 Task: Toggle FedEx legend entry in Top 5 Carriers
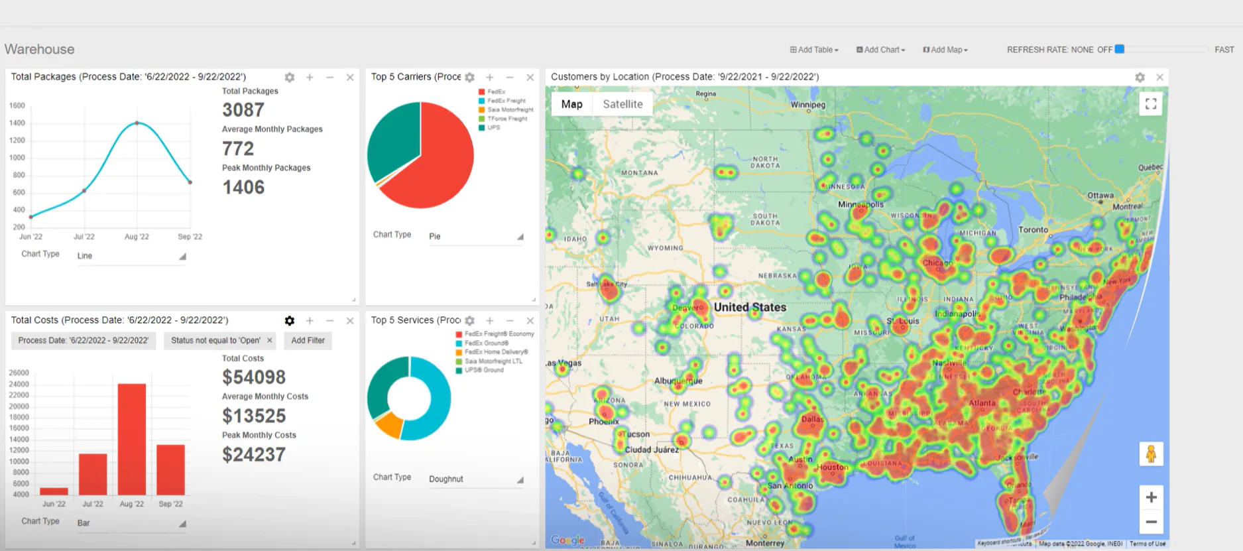pos(492,92)
